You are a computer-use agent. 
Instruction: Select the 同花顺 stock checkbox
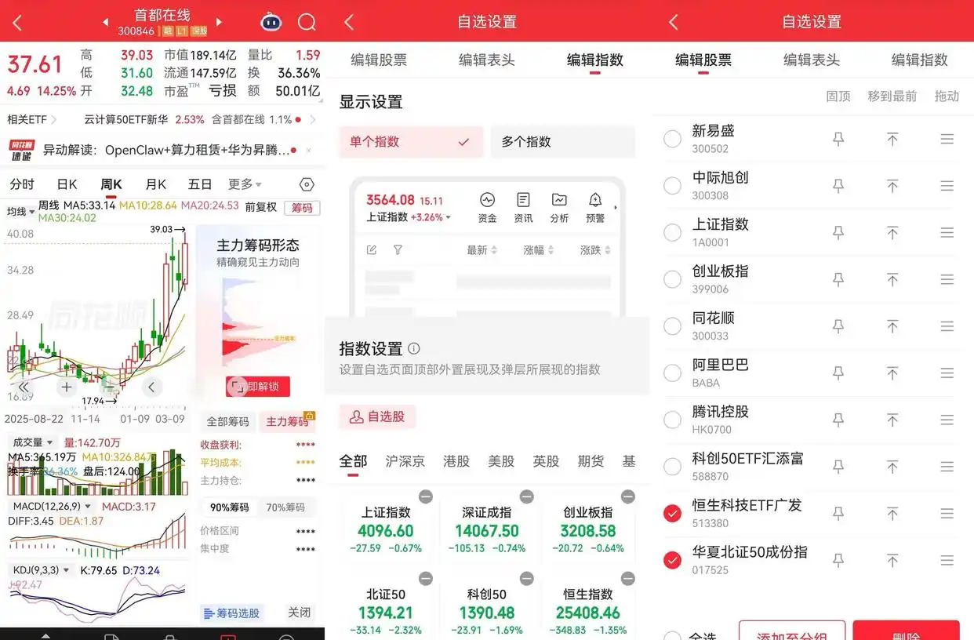672,326
